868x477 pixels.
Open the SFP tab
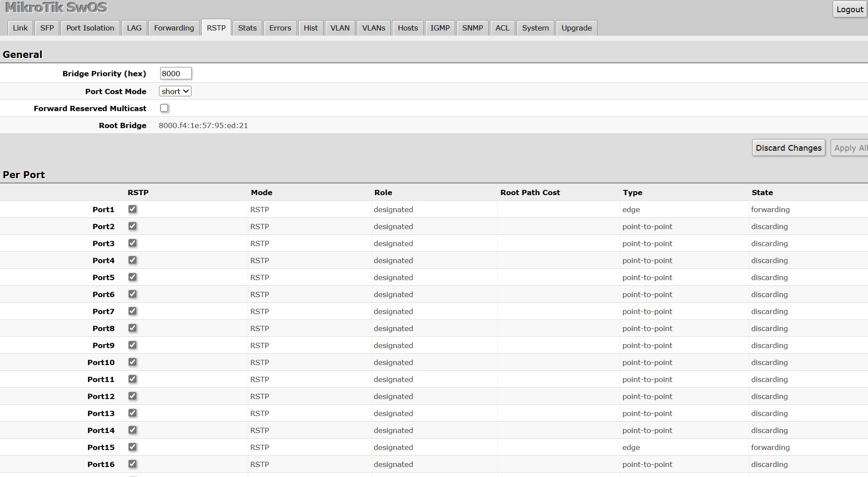(47, 28)
